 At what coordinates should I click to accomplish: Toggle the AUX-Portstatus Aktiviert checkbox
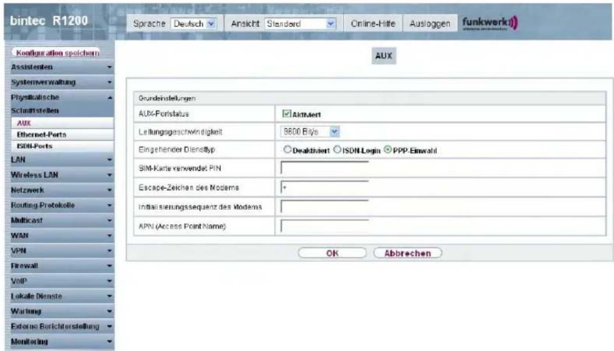(287, 114)
